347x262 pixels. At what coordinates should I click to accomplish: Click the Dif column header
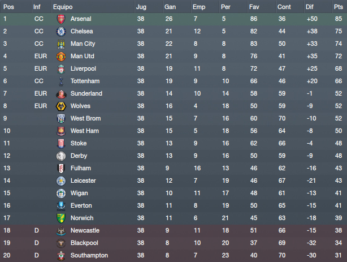[309, 7]
